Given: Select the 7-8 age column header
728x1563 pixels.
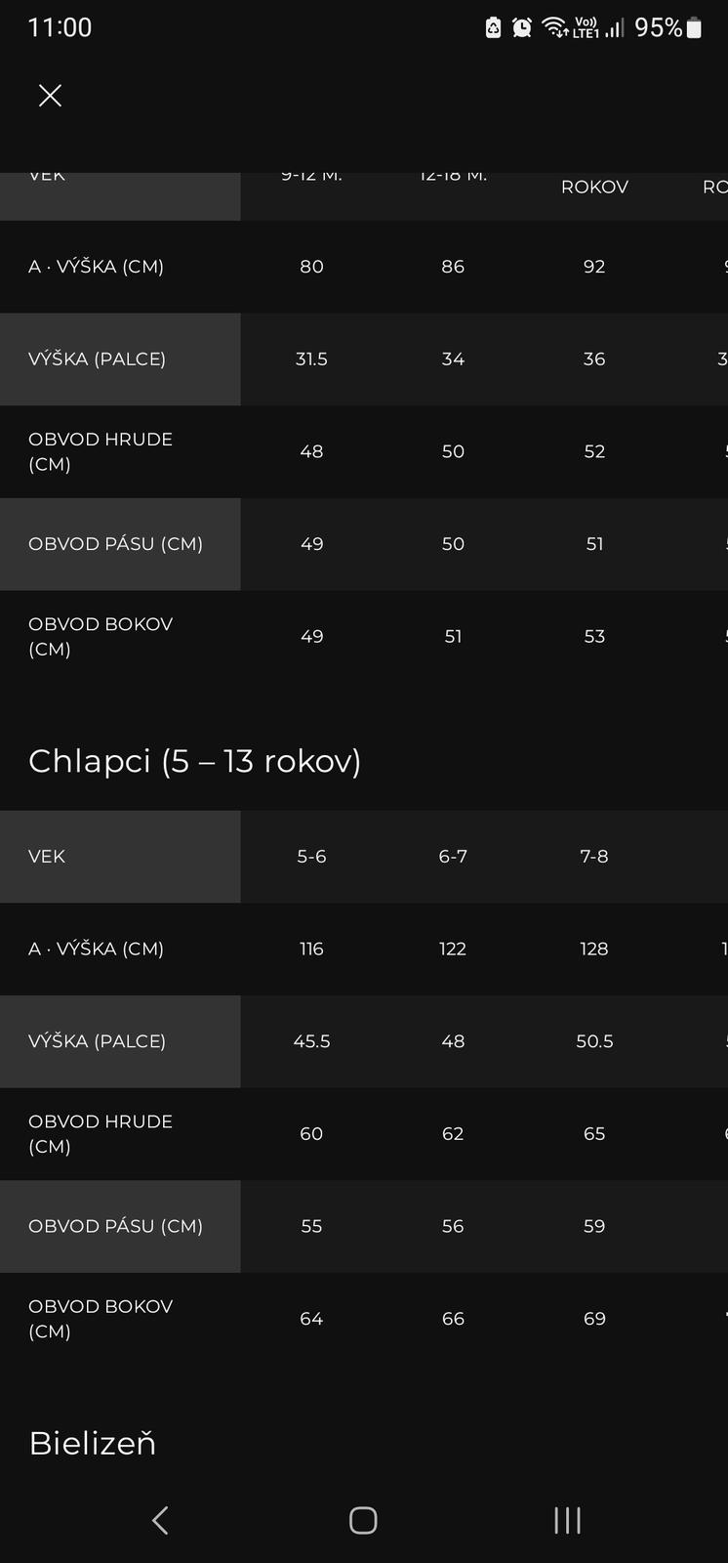Looking at the screenshot, I should (594, 857).
